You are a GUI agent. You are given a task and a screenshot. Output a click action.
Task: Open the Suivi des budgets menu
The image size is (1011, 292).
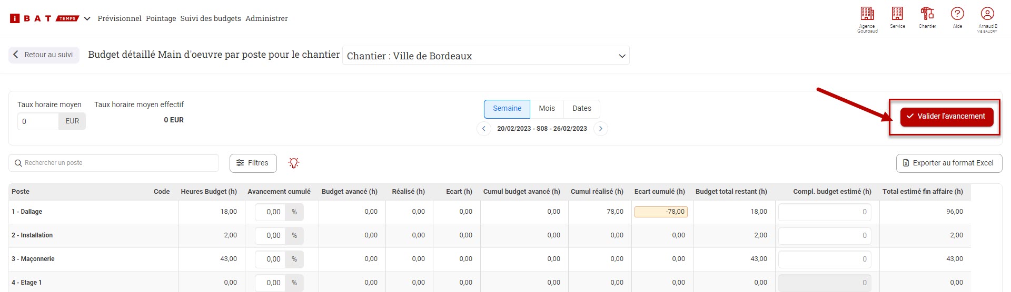(211, 18)
